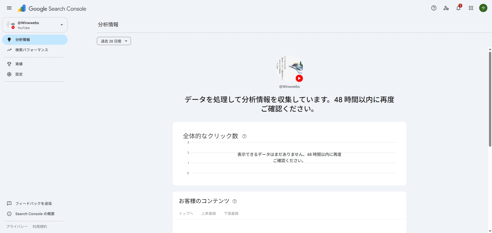Select 分析情報 in the sidebar

point(35,40)
